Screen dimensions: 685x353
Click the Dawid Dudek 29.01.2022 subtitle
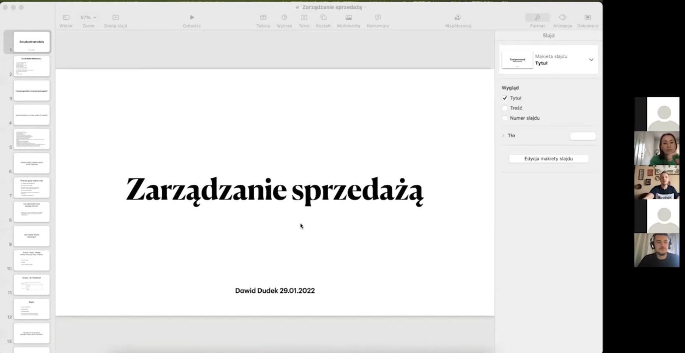pos(275,291)
